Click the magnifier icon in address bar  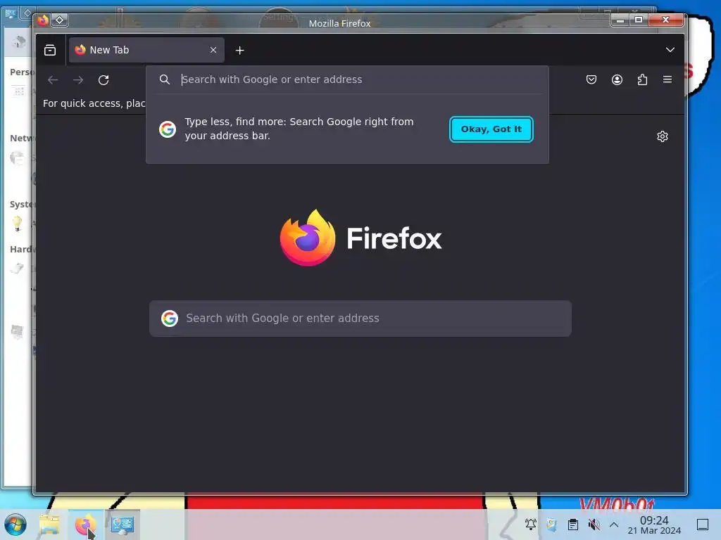[x=165, y=79]
